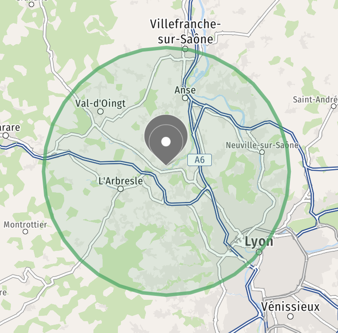Viewport: 338px width, 333px height.
Task: Click the Lyon city label
Action: (259, 242)
